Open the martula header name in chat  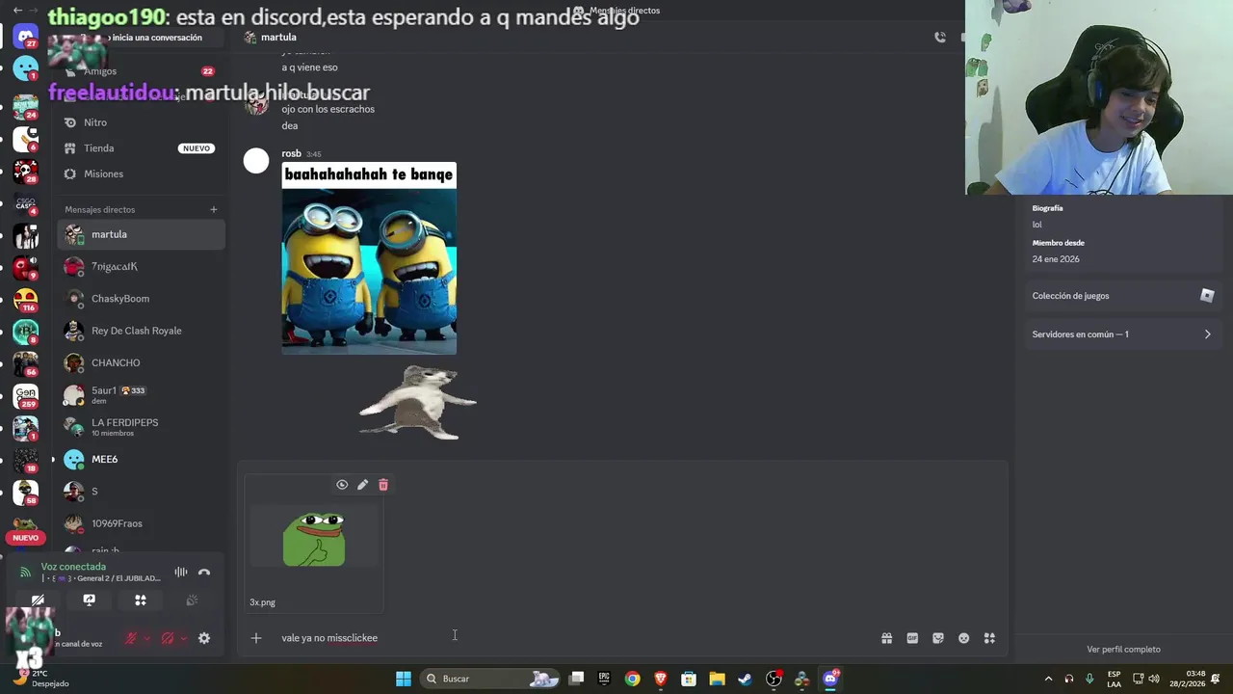coord(278,38)
